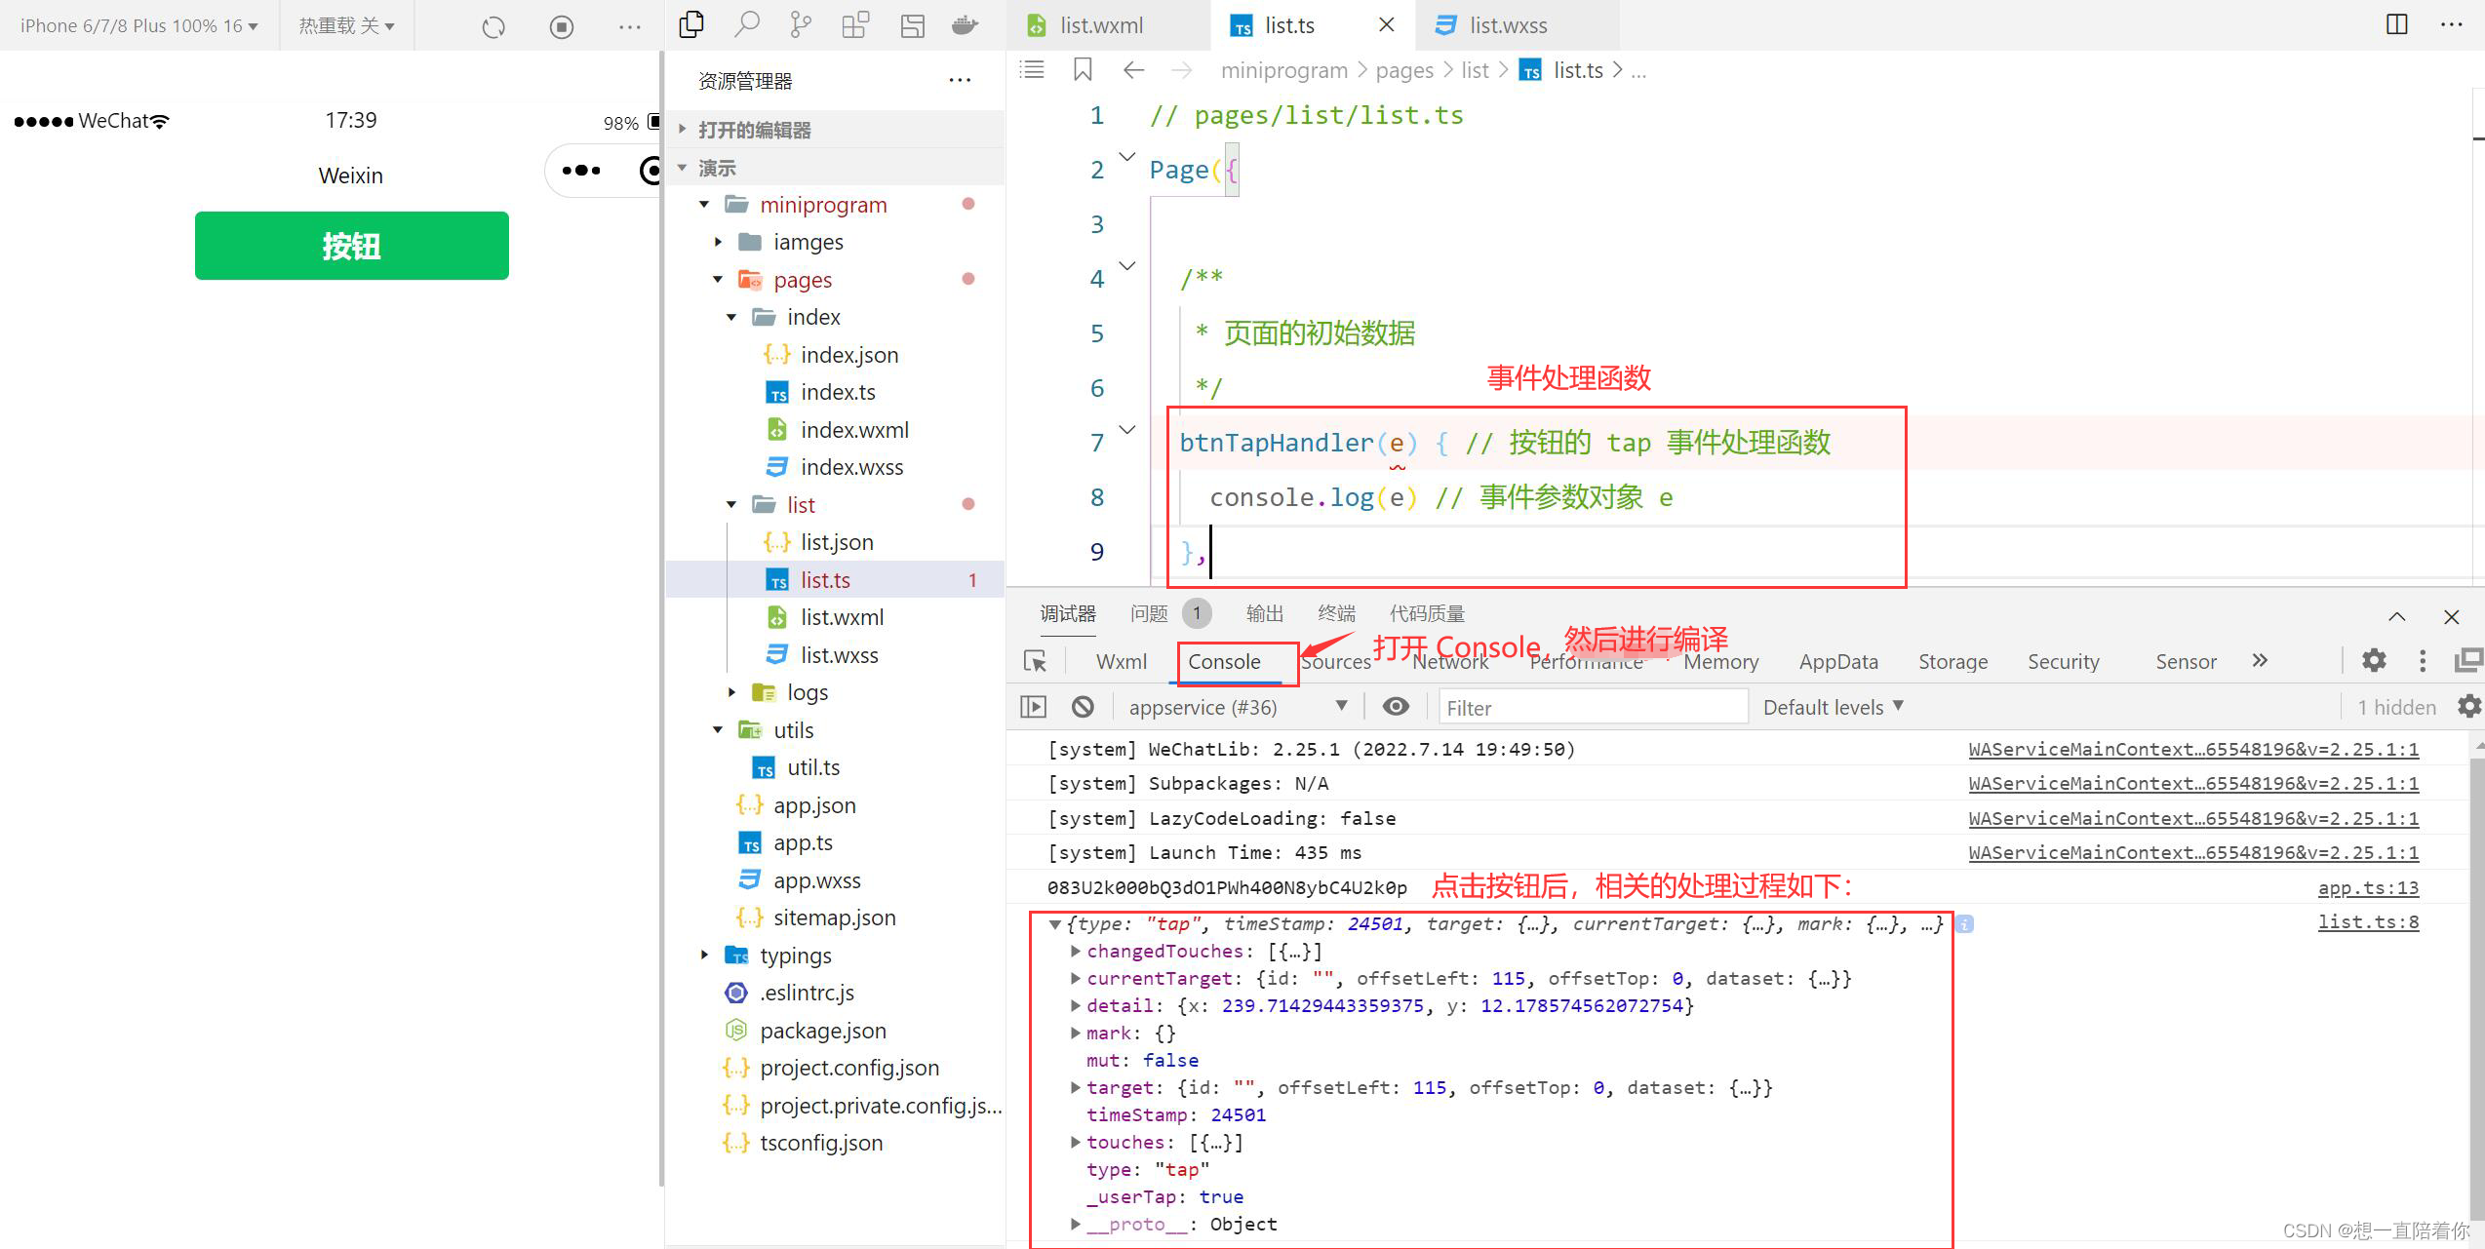2485x1249 pixels.
Task: Click the console Filter input field
Action: pos(1592,707)
